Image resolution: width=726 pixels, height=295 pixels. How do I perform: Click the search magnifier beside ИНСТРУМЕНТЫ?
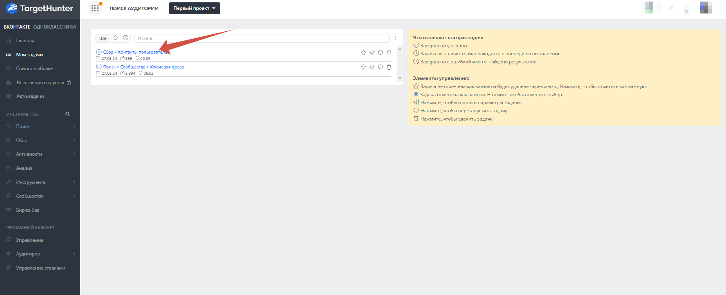coord(68,114)
